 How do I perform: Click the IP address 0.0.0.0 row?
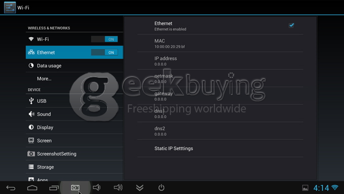click(220, 61)
